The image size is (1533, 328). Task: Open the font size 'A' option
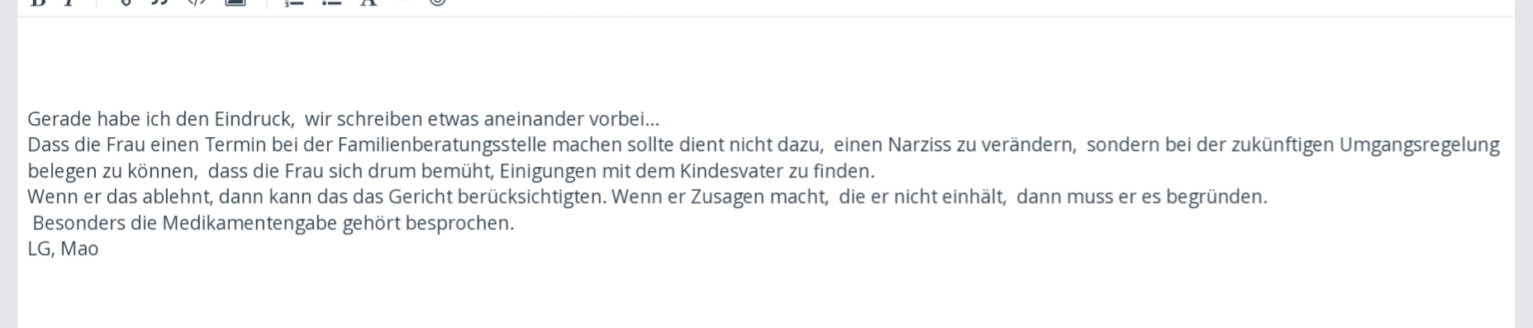pos(369,2)
